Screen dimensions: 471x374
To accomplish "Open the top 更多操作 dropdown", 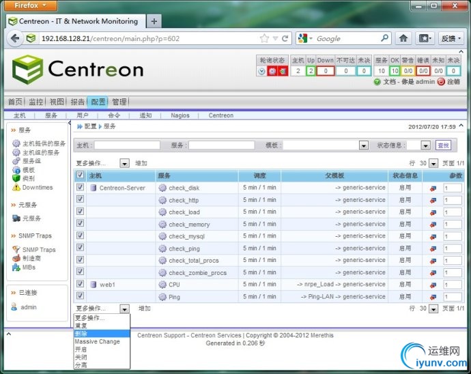I will coord(124,163).
